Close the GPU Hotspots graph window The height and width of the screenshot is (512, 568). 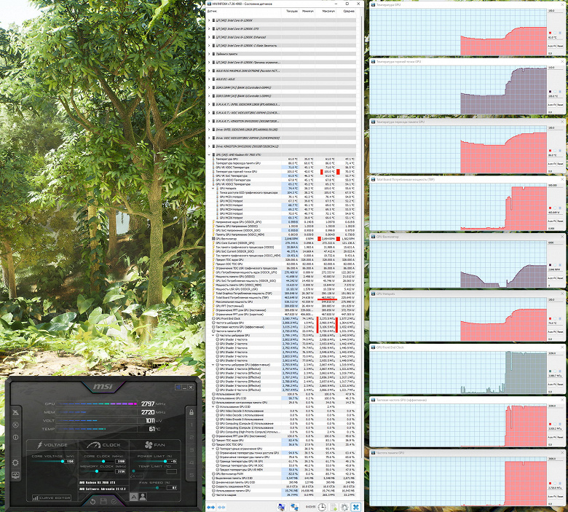tap(563, 294)
